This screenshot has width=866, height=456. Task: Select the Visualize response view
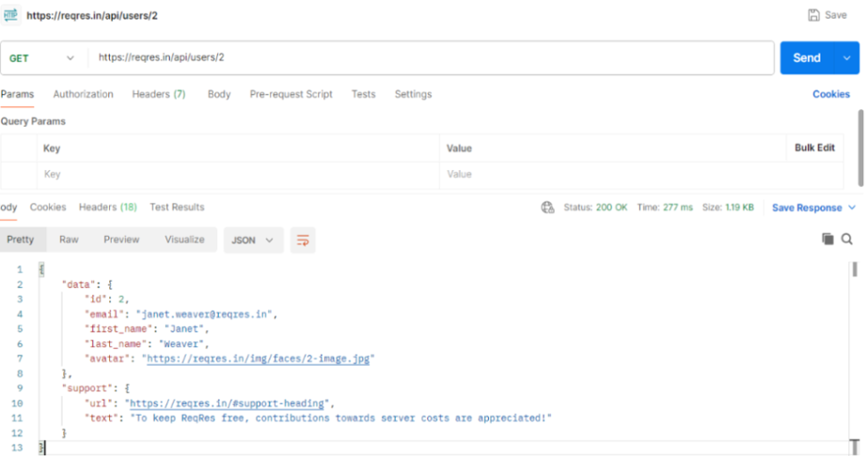click(184, 240)
